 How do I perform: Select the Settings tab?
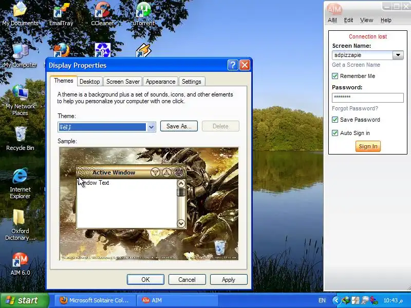pos(191,82)
